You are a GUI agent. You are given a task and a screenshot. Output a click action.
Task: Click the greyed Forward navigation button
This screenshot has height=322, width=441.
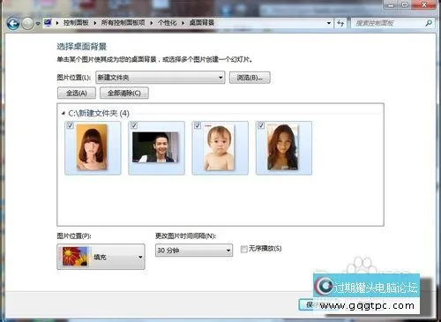tap(28, 24)
